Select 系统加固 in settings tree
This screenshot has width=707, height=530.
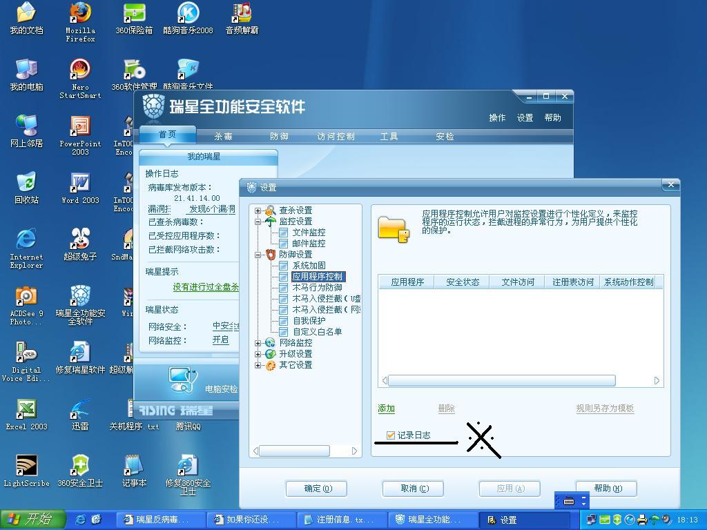tap(309, 266)
